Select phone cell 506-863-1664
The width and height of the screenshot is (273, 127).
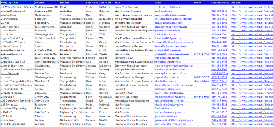(202, 81)
